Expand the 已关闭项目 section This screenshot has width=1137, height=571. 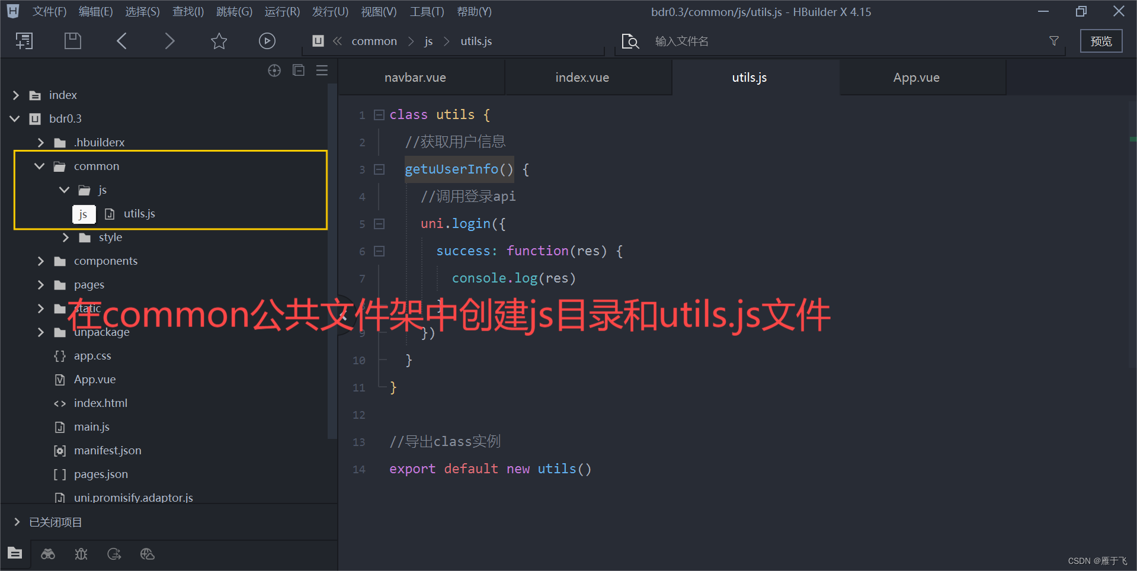[17, 522]
